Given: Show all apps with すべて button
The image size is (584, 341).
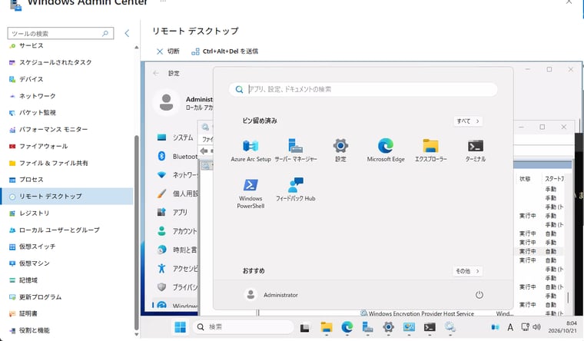Looking at the screenshot, I should point(468,121).
